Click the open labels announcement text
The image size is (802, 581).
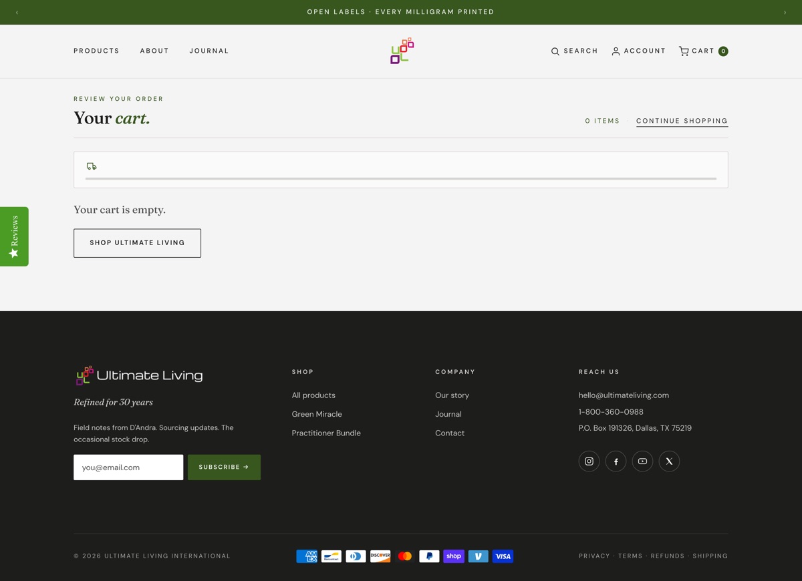point(401,12)
